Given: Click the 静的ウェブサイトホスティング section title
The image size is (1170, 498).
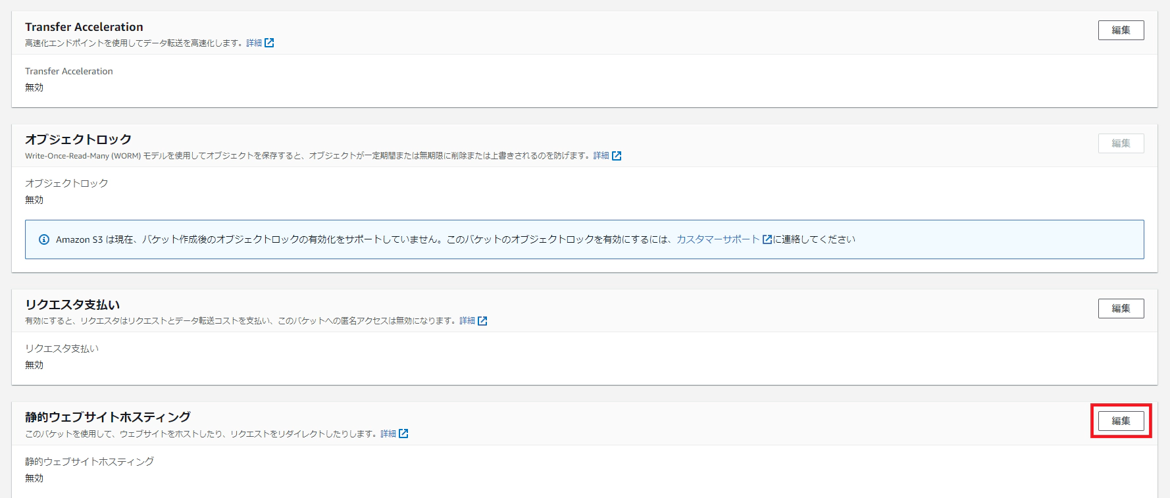Looking at the screenshot, I should [x=108, y=417].
